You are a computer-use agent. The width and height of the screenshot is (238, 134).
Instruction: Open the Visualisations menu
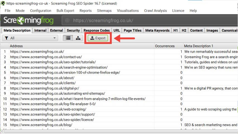coord(128,11)
